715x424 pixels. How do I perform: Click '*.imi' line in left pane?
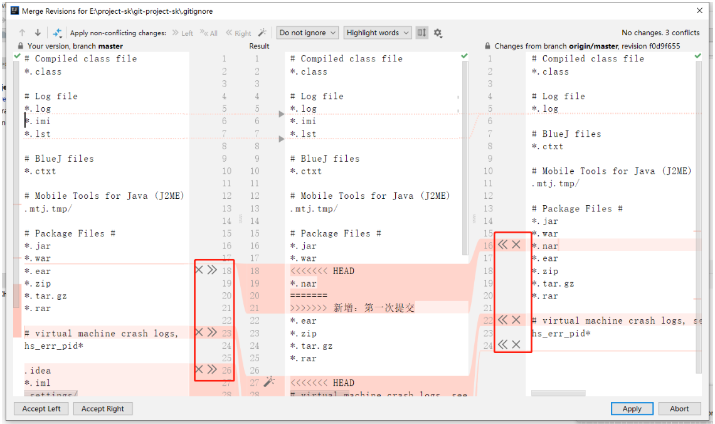pos(38,121)
